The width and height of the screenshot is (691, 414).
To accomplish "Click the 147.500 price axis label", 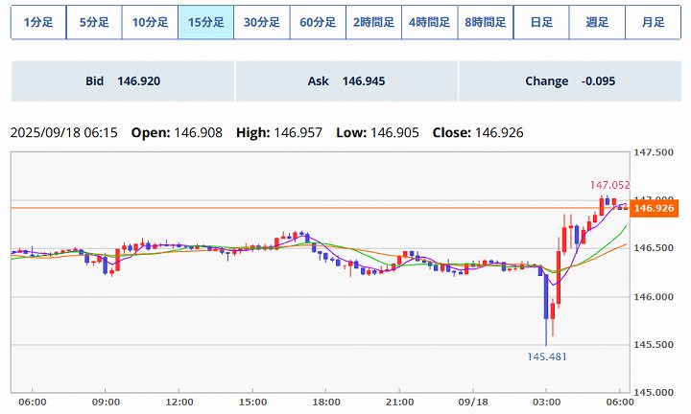I will (654, 152).
